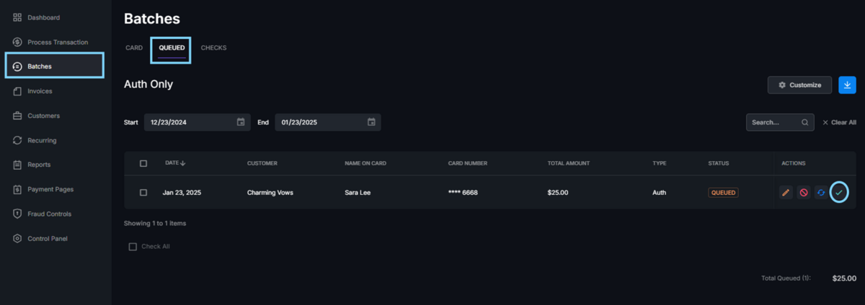Toggle the header select-all checkbox
Viewport: 865px width, 305px height.
point(143,163)
